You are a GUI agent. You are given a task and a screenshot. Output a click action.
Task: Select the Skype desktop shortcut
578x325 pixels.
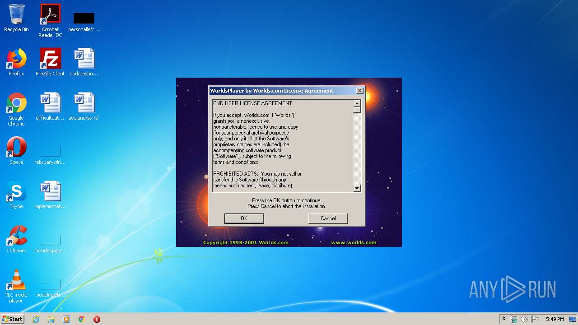click(x=16, y=195)
